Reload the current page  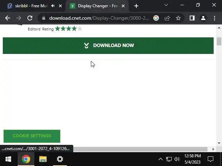30,18
